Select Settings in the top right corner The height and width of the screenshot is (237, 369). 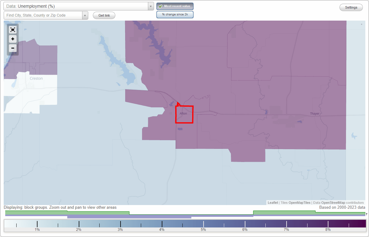[351, 7]
